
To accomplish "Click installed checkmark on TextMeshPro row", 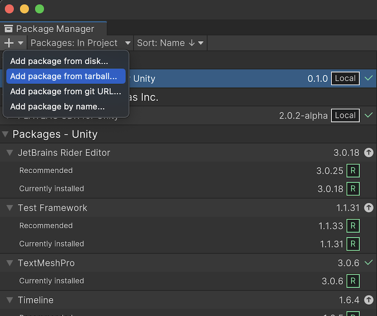I will coord(369,263).
